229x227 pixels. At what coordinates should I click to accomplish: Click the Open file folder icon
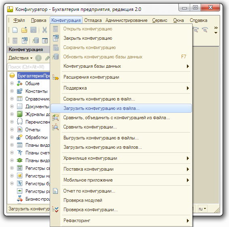click(24, 30)
